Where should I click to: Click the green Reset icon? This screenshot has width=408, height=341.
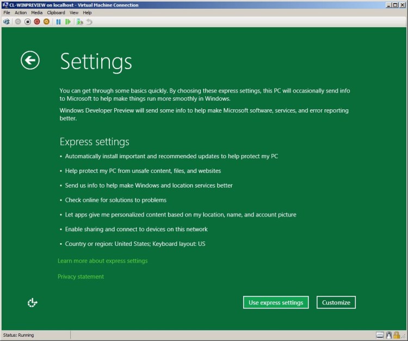coord(68,22)
